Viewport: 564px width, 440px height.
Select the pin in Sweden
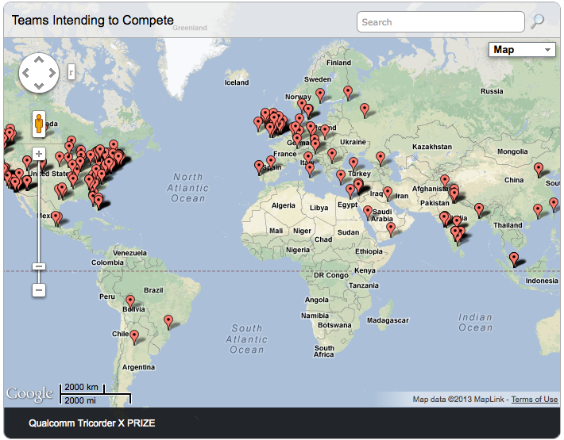tap(320, 95)
